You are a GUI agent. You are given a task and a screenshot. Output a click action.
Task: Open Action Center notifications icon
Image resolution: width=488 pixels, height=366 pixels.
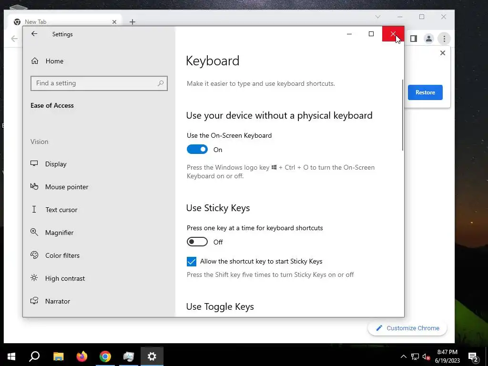pyautogui.click(x=473, y=356)
